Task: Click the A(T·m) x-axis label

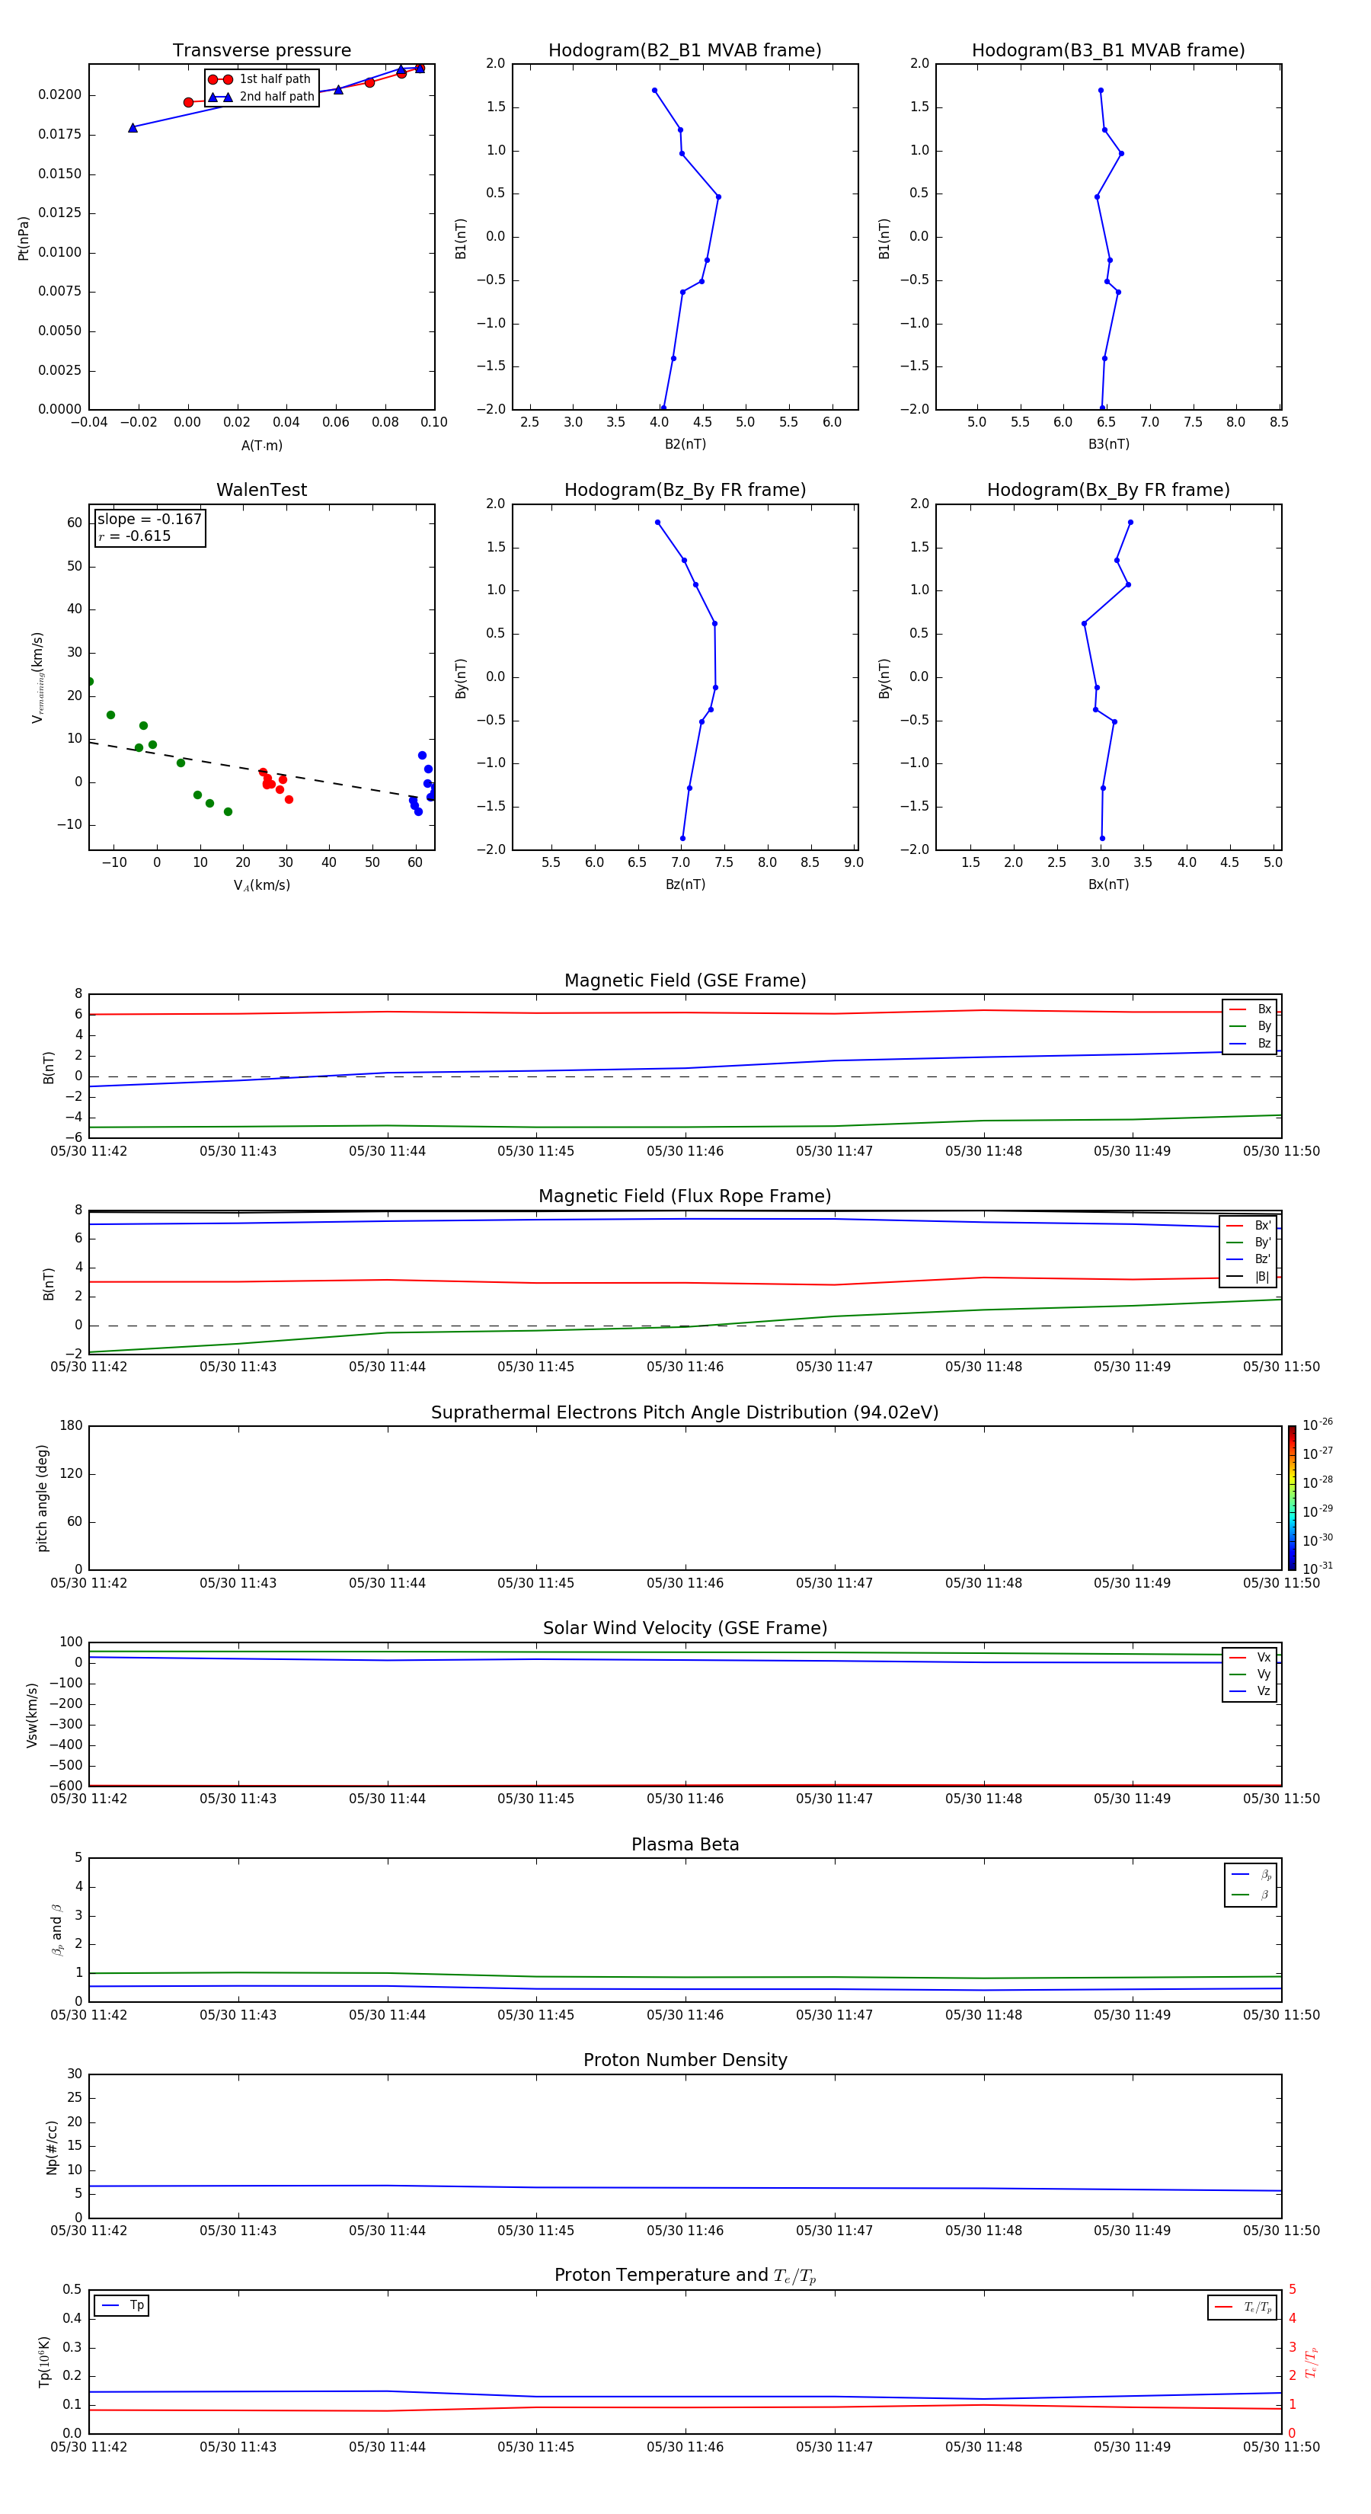Action: pos(261,445)
